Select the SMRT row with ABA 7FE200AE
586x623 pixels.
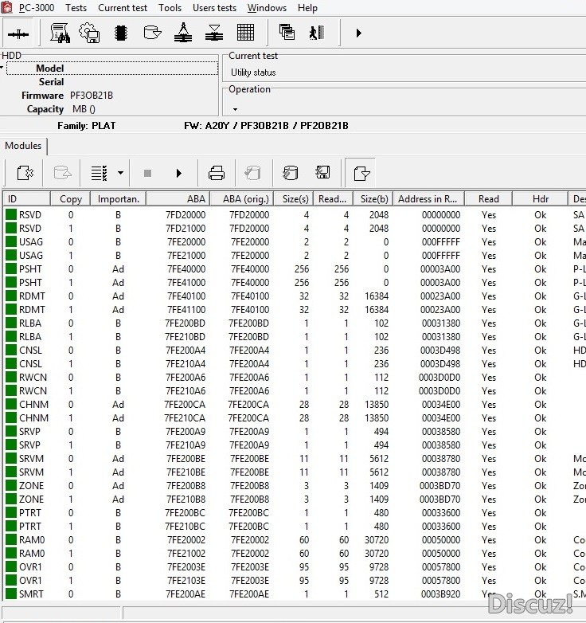[x=294, y=594]
